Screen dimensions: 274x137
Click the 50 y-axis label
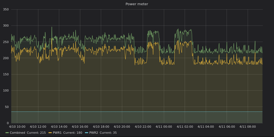tap(7, 107)
